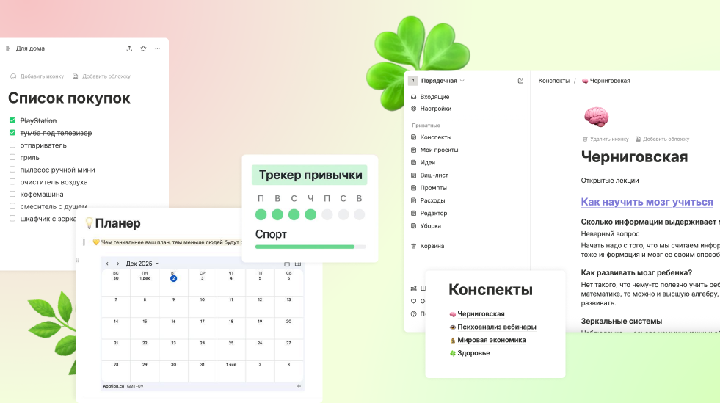
Task: Click Добавить обложку on Черниговская page
Action: click(662, 139)
